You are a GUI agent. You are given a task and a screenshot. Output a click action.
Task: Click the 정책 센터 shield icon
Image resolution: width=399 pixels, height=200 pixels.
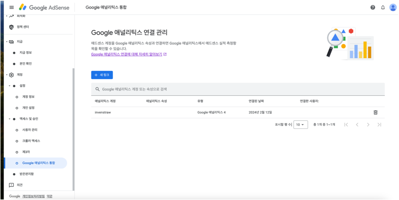12,27
